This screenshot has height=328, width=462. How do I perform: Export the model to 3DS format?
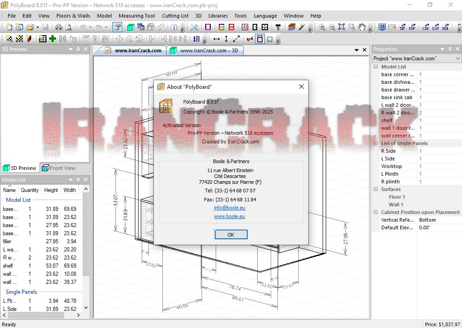pos(445,27)
